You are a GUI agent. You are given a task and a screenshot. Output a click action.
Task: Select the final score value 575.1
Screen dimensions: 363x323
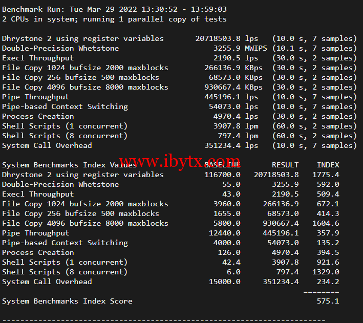coord(328,301)
